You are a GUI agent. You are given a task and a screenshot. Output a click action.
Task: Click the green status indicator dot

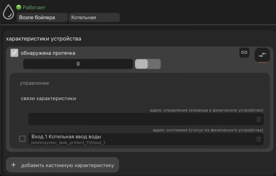tap(19, 7)
